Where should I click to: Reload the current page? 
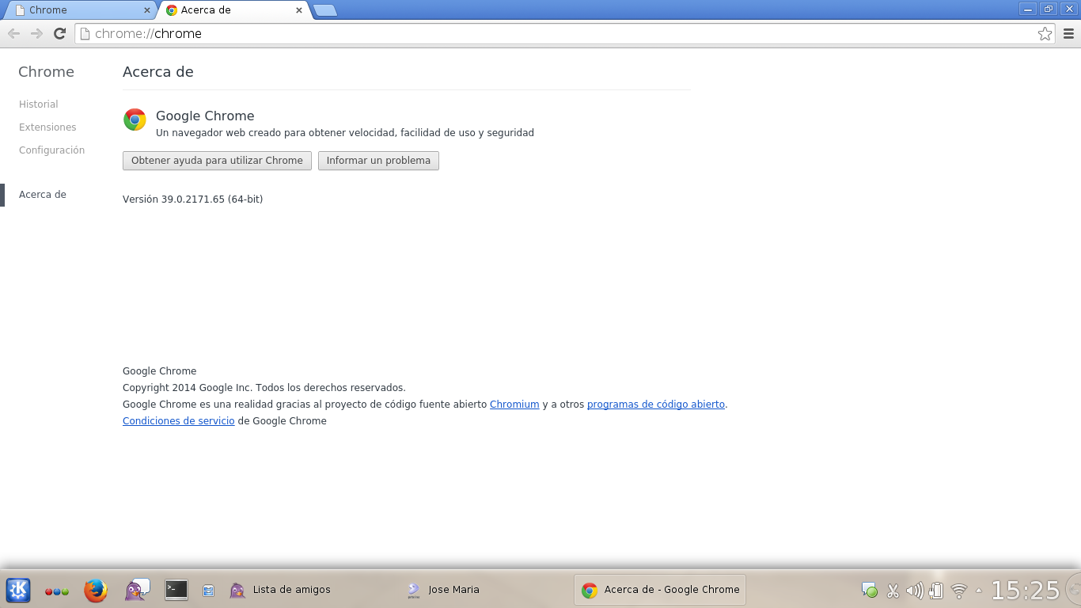(x=59, y=34)
